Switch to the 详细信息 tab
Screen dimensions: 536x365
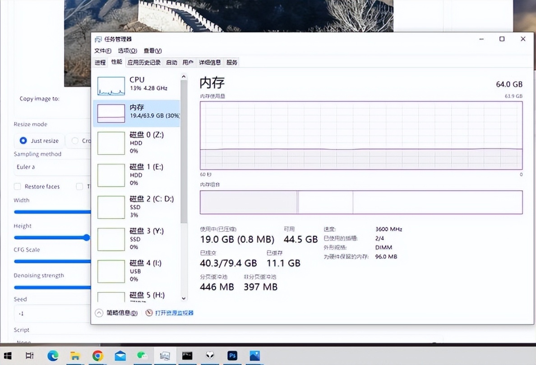210,63
